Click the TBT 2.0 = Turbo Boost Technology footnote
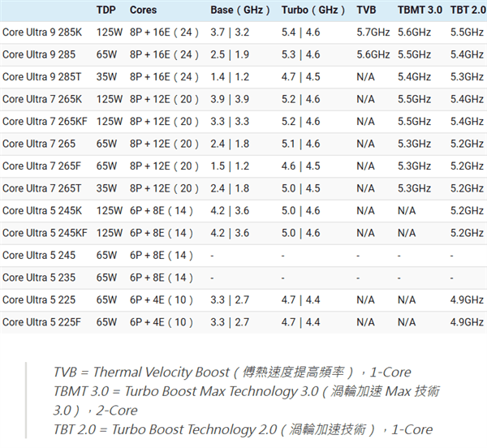Viewport: 487px width, 448px height. point(243,429)
